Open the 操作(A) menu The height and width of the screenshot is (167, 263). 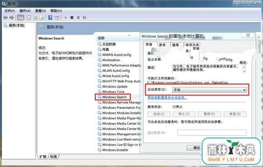point(25,11)
